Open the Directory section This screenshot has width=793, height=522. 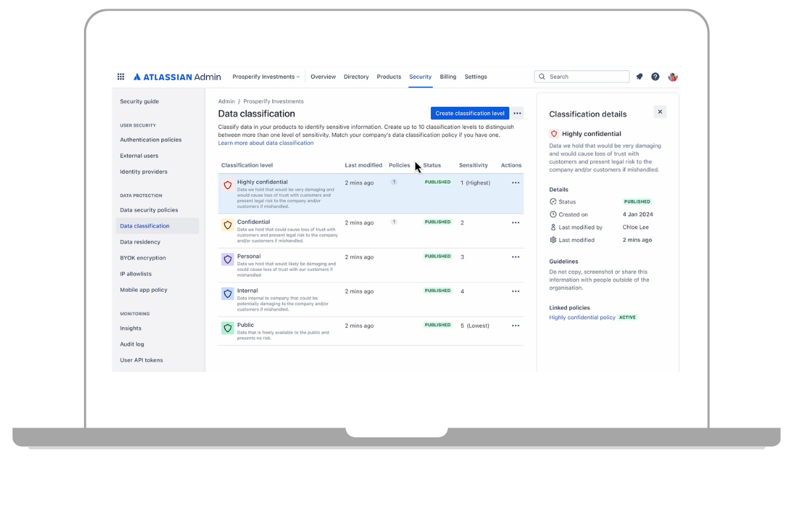pos(356,77)
